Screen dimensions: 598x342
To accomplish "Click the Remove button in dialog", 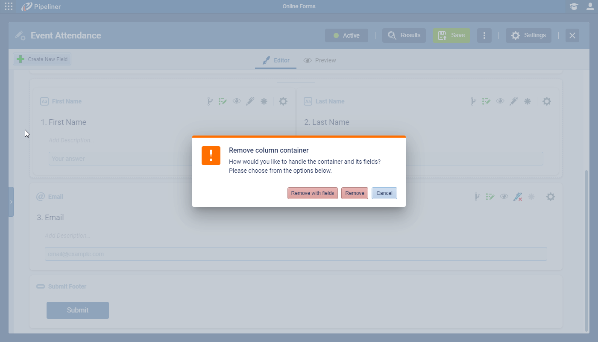I will (355, 193).
